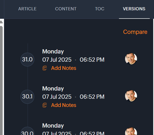
Task: Click the scrollbar up arrow
Action: [1, 22]
